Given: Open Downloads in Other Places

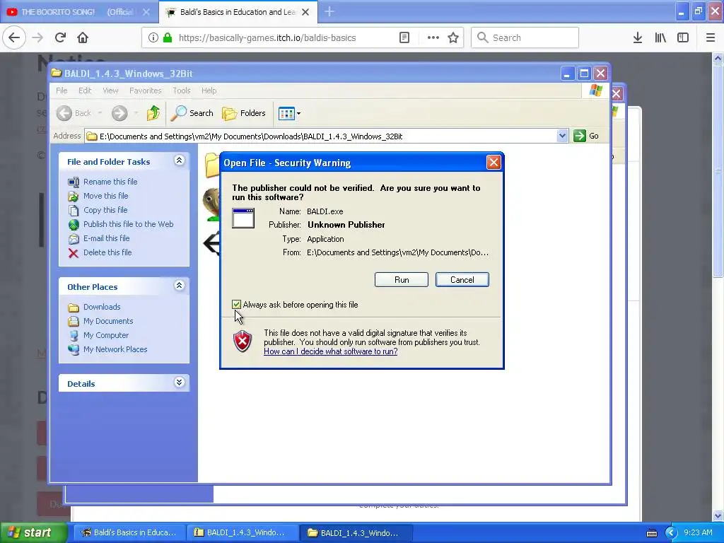Looking at the screenshot, I should pyautogui.click(x=102, y=307).
